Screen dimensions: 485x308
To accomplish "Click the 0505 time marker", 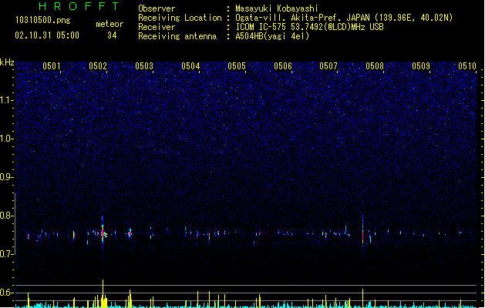I will [237, 65].
